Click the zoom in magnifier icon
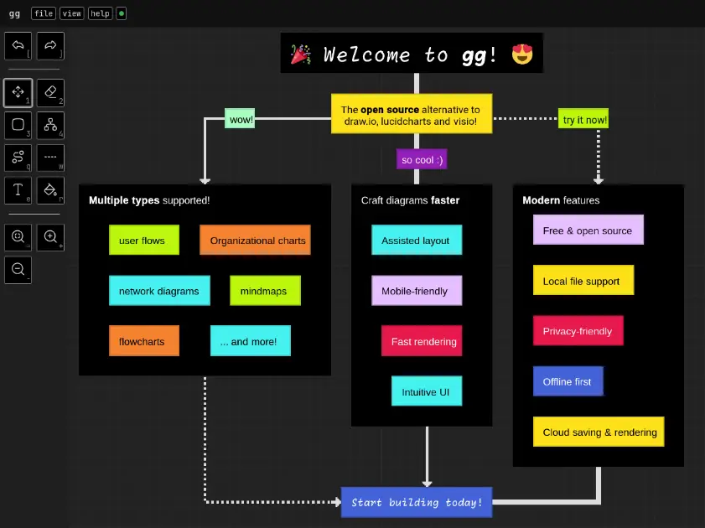705x528 pixels. [x=49, y=237]
